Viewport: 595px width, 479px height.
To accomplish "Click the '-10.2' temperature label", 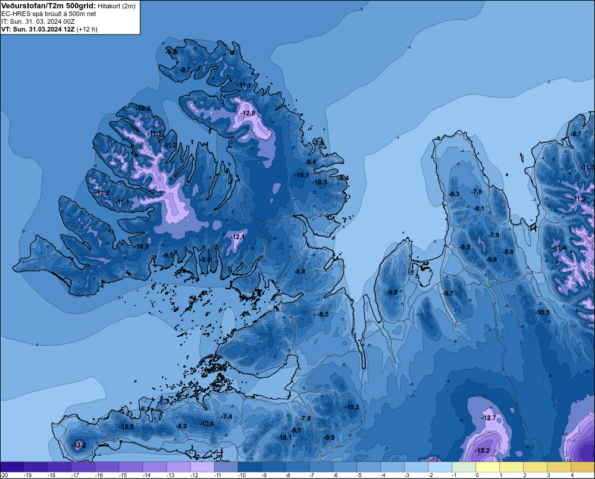I will (x=352, y=407).
